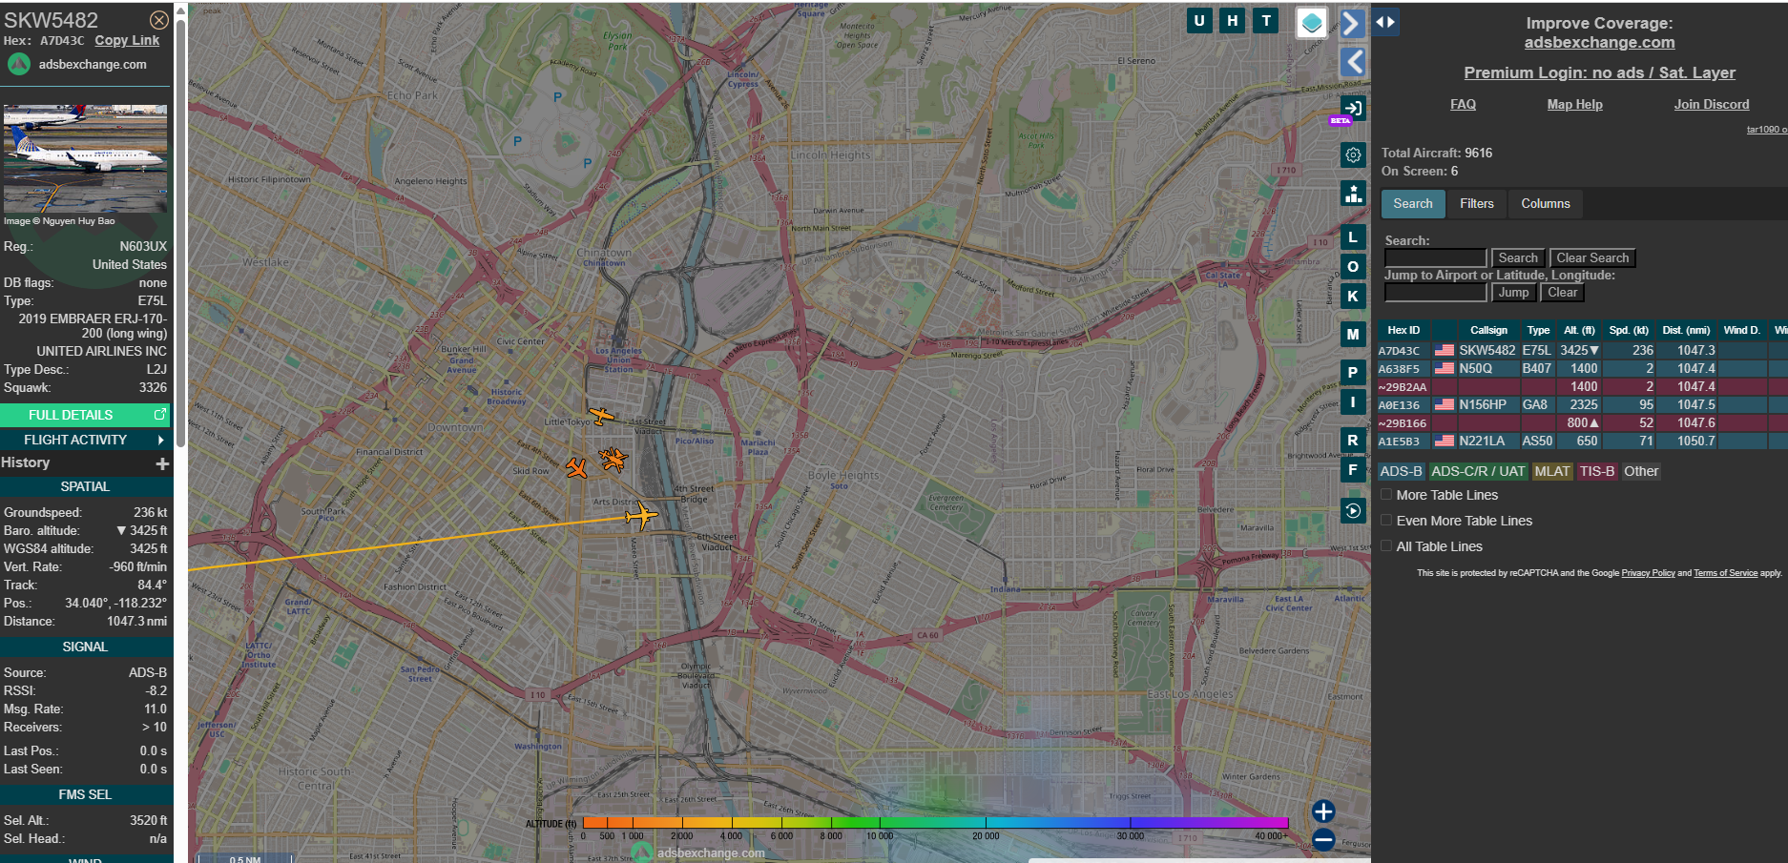Click the right arrow sidebar button
Screen dimensions: 1788x863
[x=1353, y=23]
